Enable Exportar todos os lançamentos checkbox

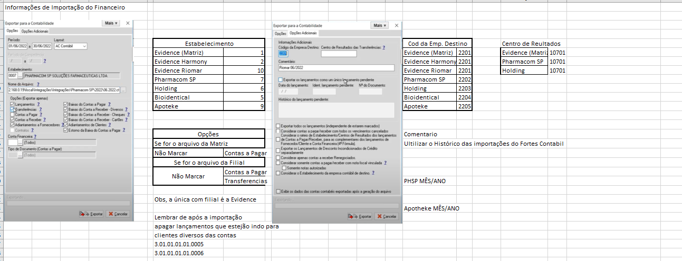tap(278, 126)
